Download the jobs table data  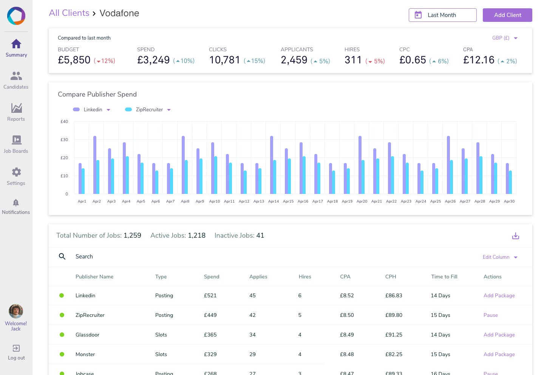coord(515,236)
